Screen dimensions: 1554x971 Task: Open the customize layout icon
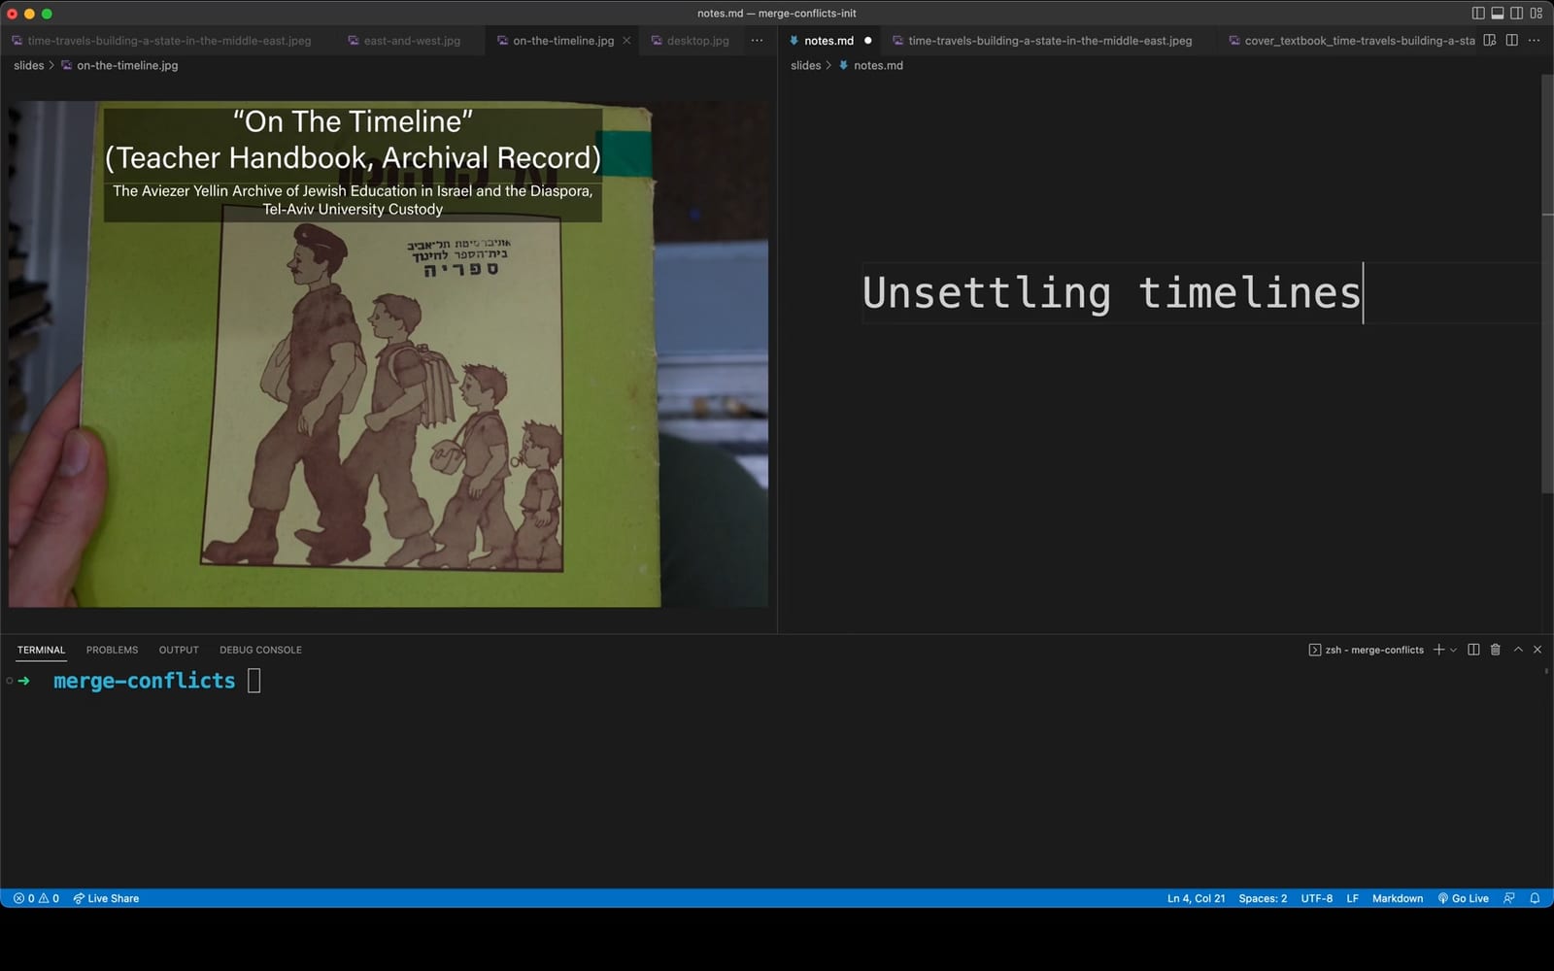pos(1537,14)
